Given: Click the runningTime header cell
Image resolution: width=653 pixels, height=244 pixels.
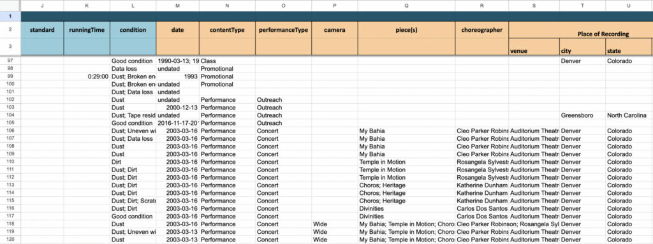Looking at the screenshot, I should point(87,30).
